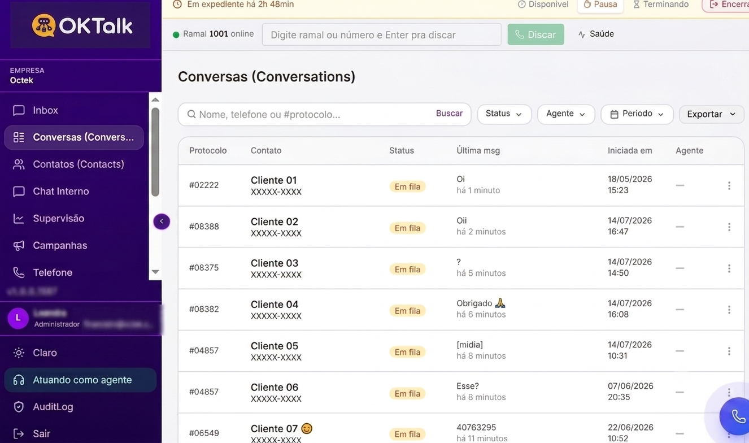Image resolution: width=749 pixels, height=443 pixels.
Task: Click the user avatar letter L
Action: pyautogui.click(x=18, y=318)
